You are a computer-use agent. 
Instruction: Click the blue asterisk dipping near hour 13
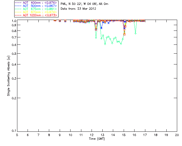pos(101,28)
